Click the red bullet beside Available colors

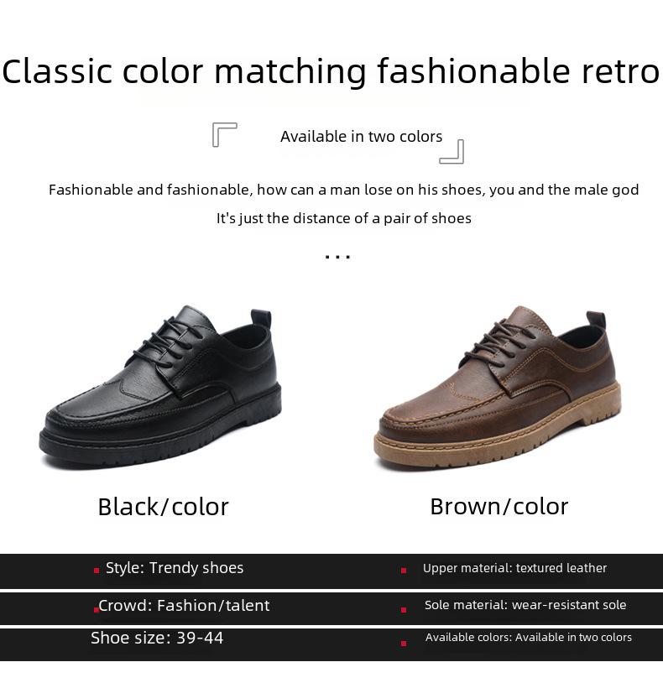tap(404, 644)
